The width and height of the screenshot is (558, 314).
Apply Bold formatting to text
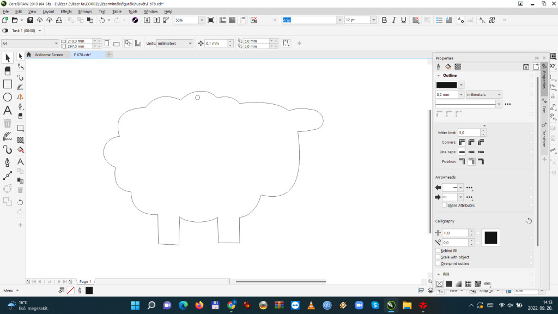pyautogui.click(x=384, y=20)
